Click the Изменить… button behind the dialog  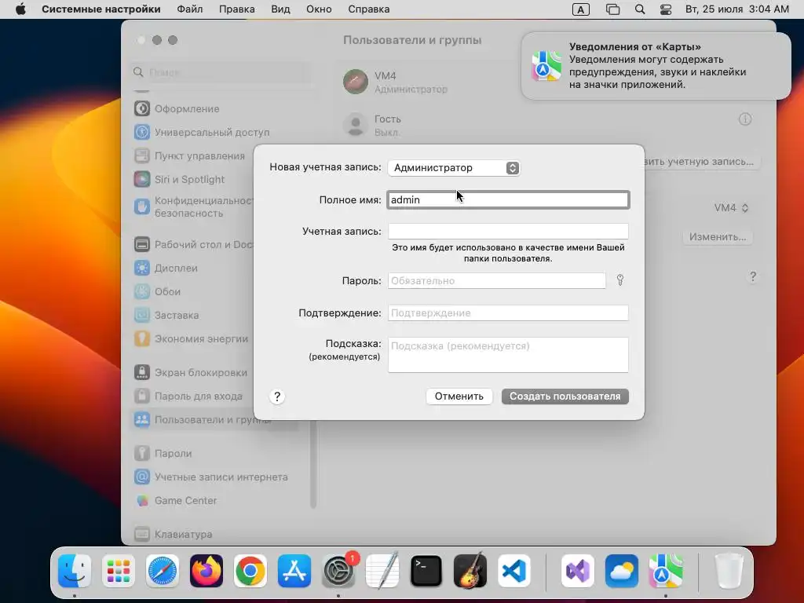point(718,237)
